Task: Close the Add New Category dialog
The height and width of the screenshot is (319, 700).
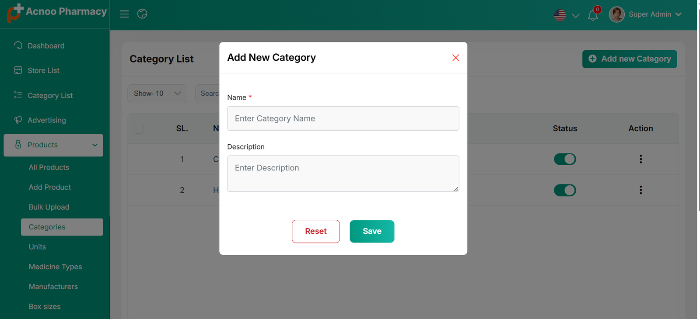Action: coord(455,58)
